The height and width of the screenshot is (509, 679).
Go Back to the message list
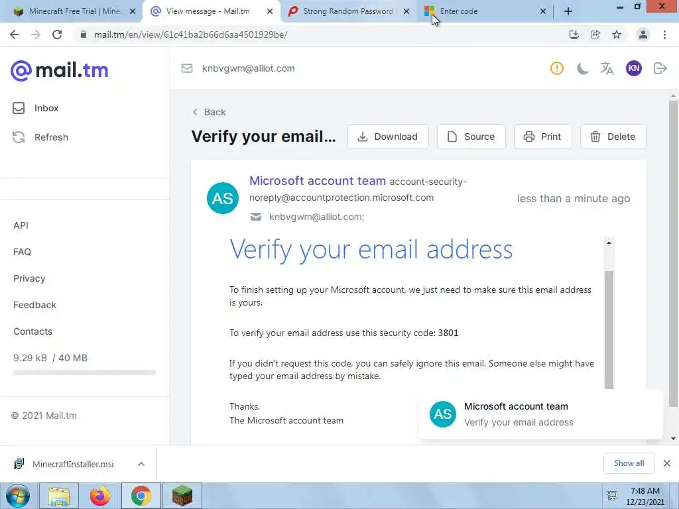(209, 112)
